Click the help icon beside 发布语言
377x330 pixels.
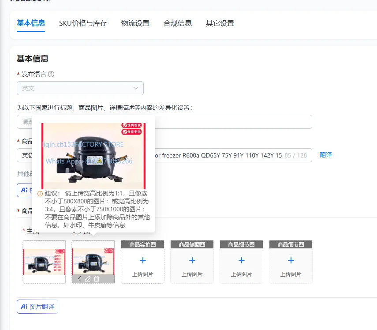tap(51, 74)
